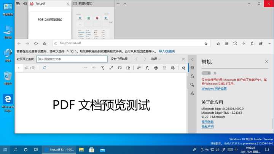
Task: Fit the PDF to page
Action: pyautogui.click(x=111, y=68)
